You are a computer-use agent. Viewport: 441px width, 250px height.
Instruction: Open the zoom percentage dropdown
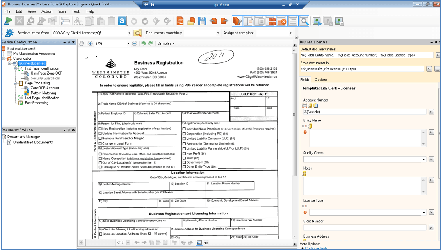tap(128, 44)
